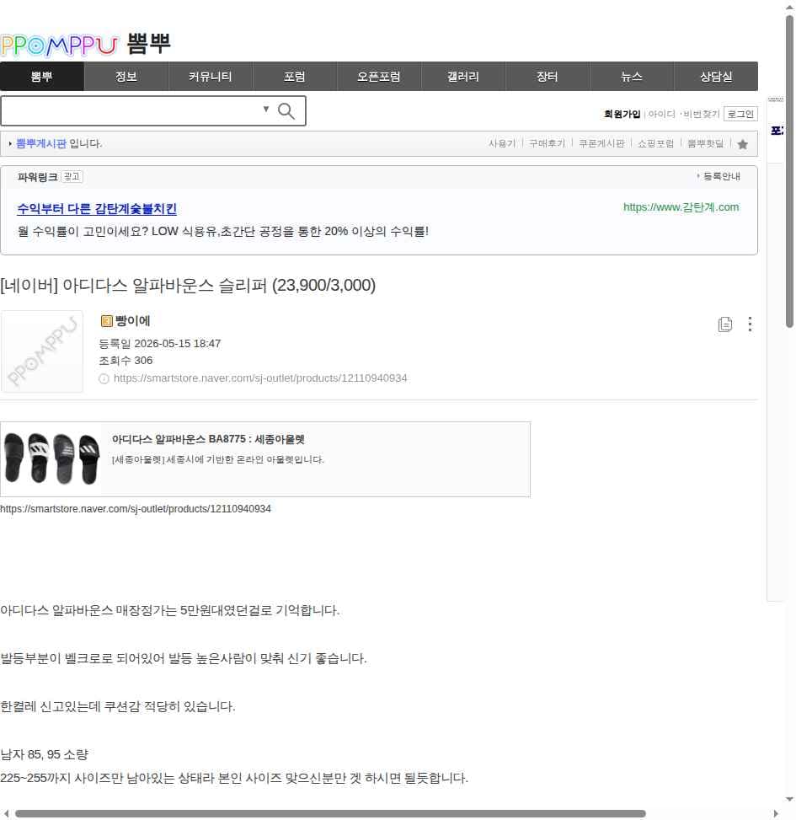Click the vertical scrollbar thumb
This screenshot has height=820, width=796.
tap(790, 172)
